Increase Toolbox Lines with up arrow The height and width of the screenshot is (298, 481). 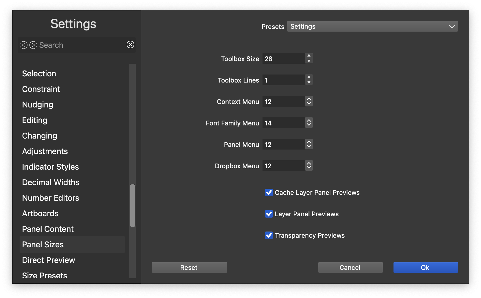(309, 77)
